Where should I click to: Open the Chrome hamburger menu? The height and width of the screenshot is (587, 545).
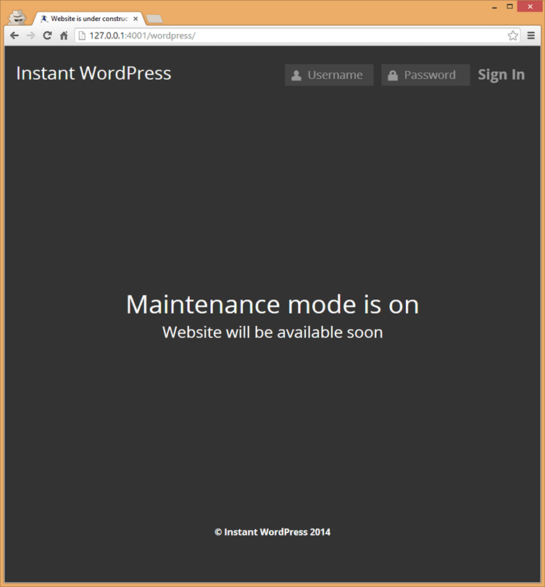pos(531,36)
